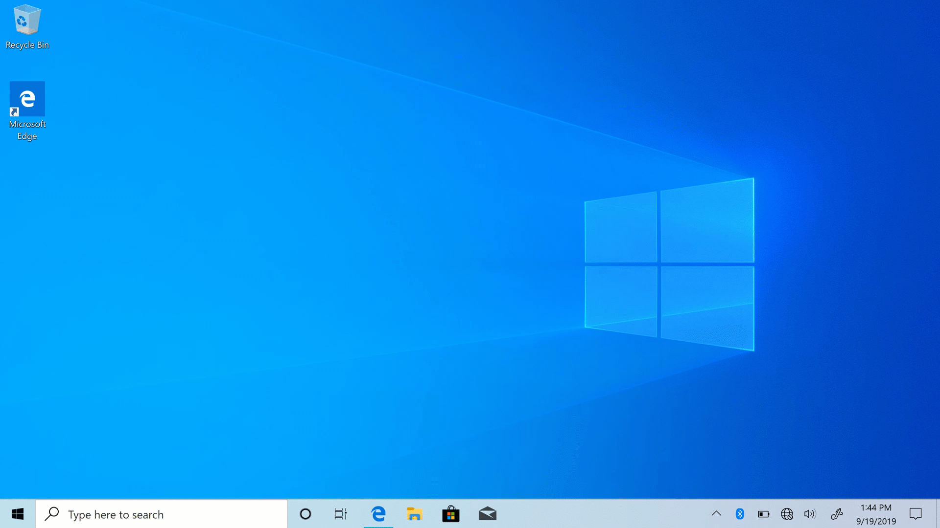Open File Explorer

415,514
